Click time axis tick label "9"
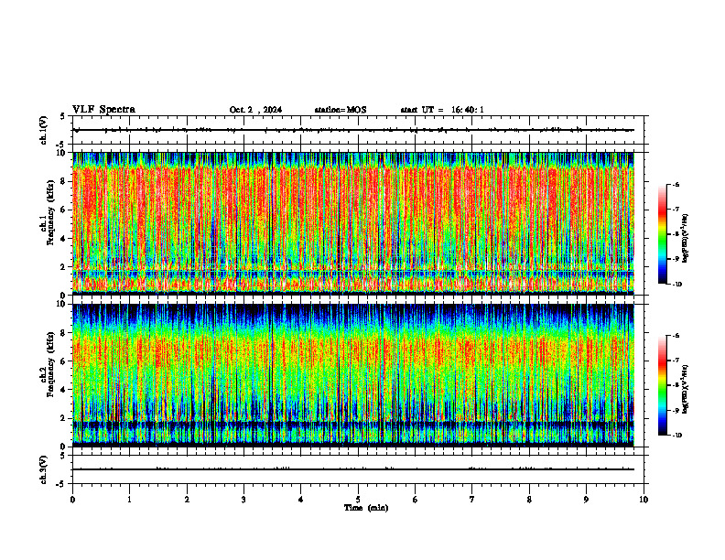Screen dimensions: 725x560 pyautogui.click(x=586, y=500)
